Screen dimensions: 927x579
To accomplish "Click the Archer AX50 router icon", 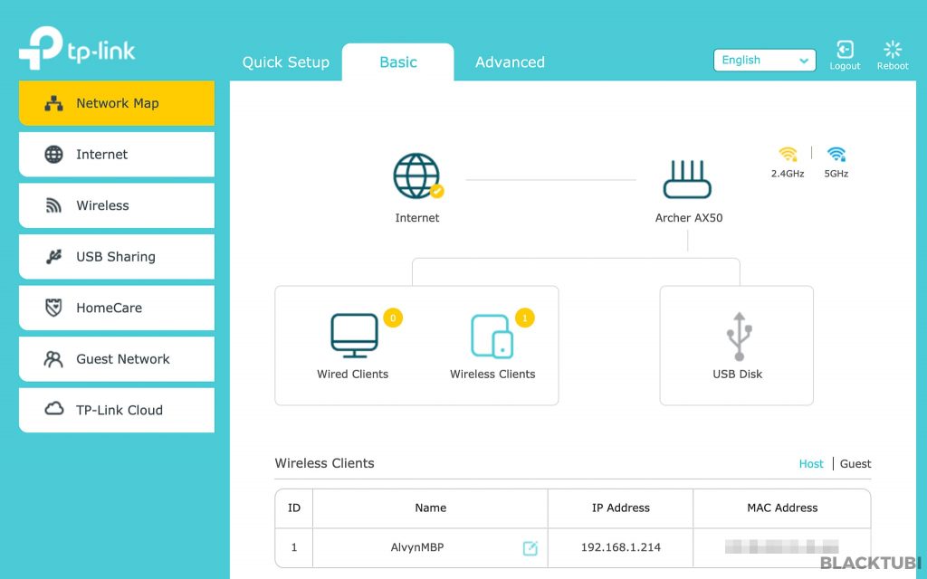I will (x=687, y=179).
